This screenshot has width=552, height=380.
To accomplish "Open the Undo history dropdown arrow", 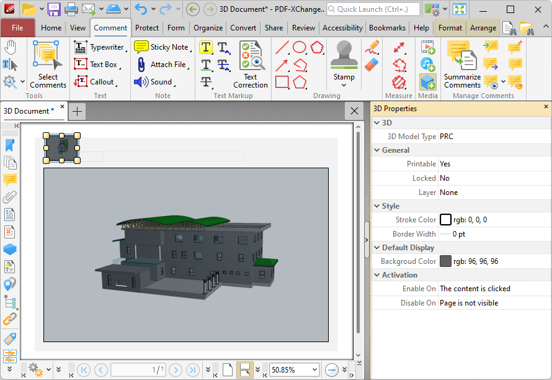I will [x=153, y=9].
